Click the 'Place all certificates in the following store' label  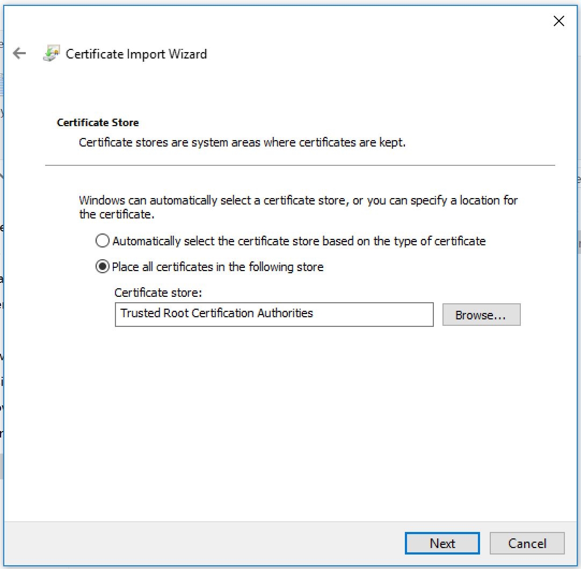[x=217, y=267]
